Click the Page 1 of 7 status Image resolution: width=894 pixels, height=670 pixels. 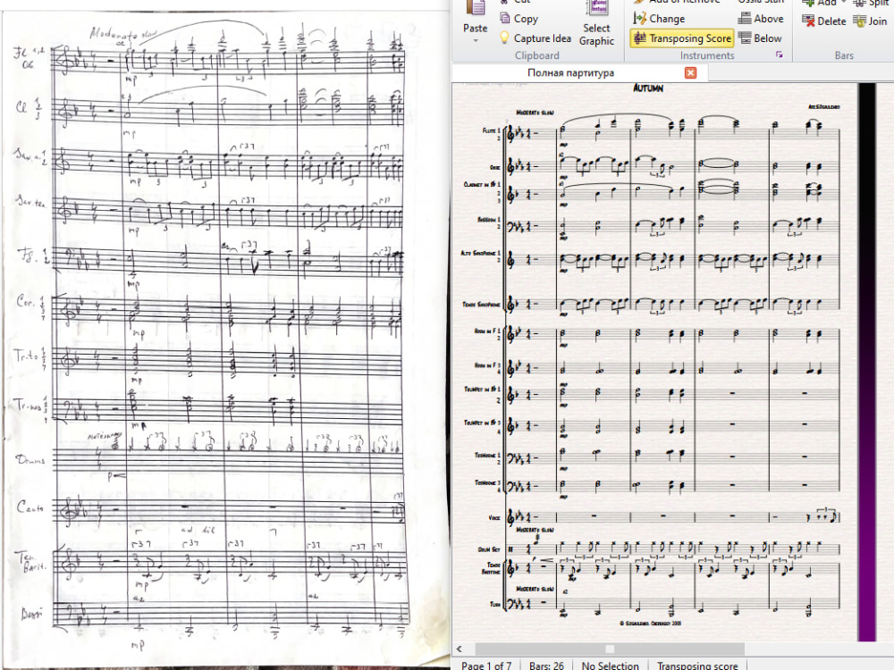coord(486,665)
